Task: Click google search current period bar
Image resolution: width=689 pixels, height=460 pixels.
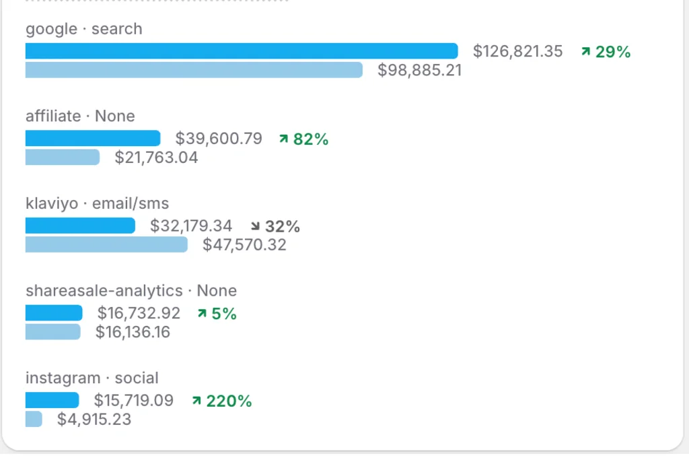Action: [x=242, y=51]
